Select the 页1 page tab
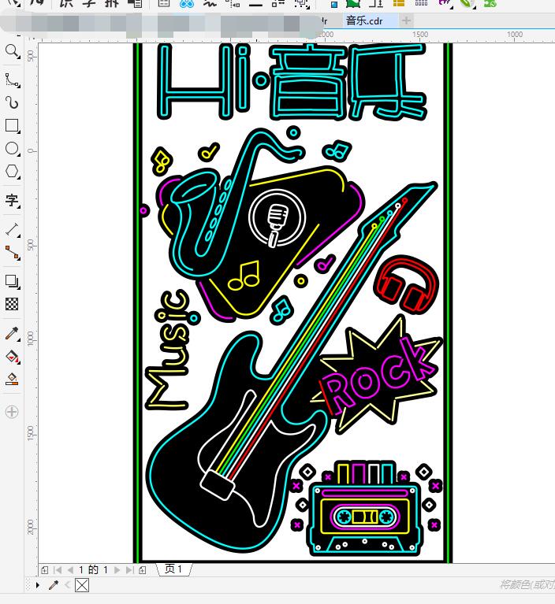Image resolution: width=555 pixels, height=604 pixels. click(173, 569)
